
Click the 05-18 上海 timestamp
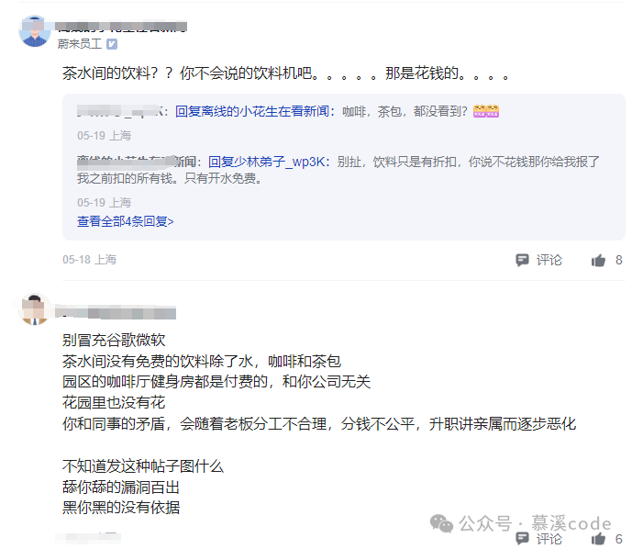tap(90, 260)
